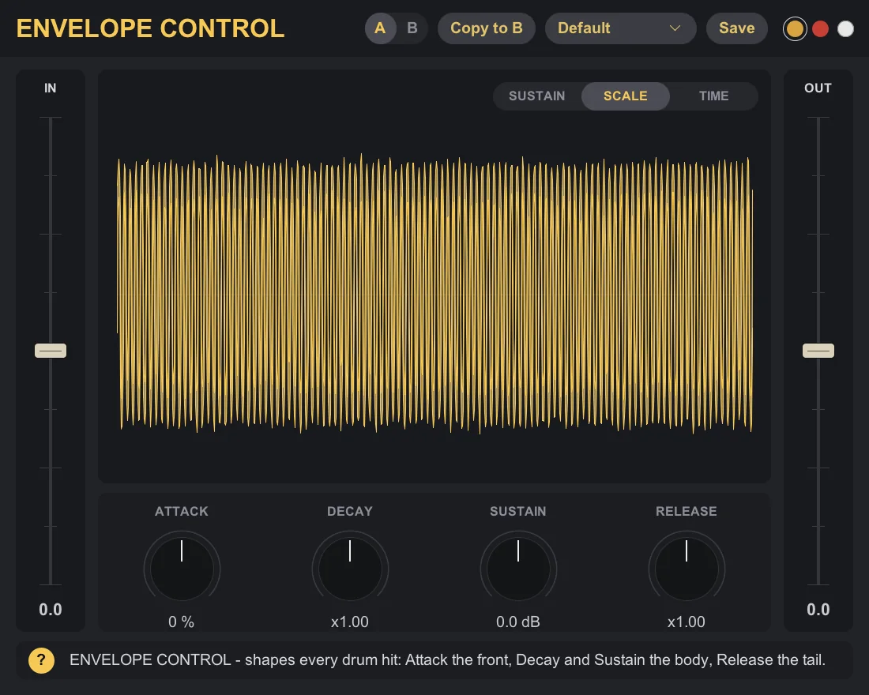
Task: Click the DECAY knob
Action: [x=350, y=568]
